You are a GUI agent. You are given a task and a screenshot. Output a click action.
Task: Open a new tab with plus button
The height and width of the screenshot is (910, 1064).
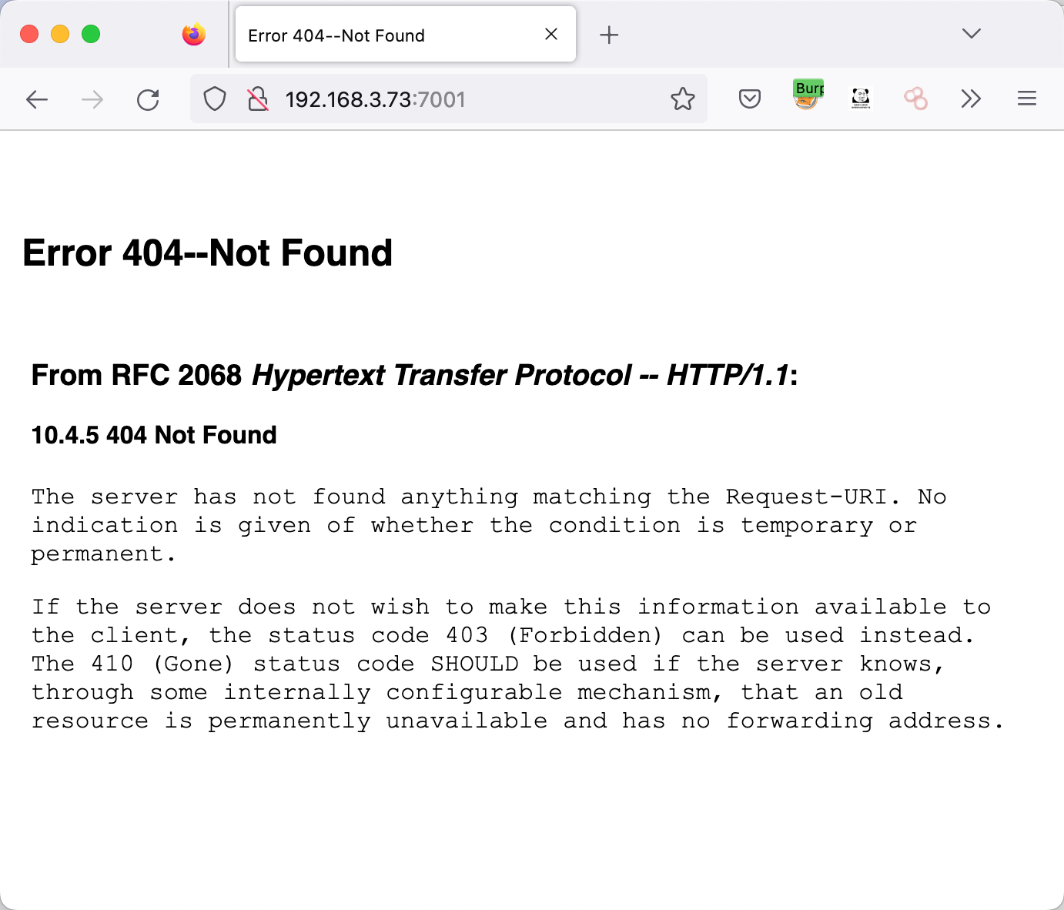(x=609, y=35)
